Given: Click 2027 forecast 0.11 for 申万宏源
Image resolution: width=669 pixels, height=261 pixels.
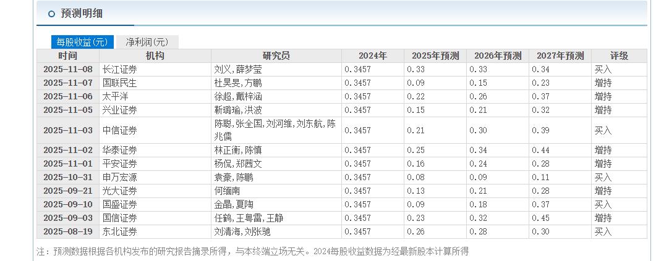Looking at the screenshot, I should click(x=540, y=178).
